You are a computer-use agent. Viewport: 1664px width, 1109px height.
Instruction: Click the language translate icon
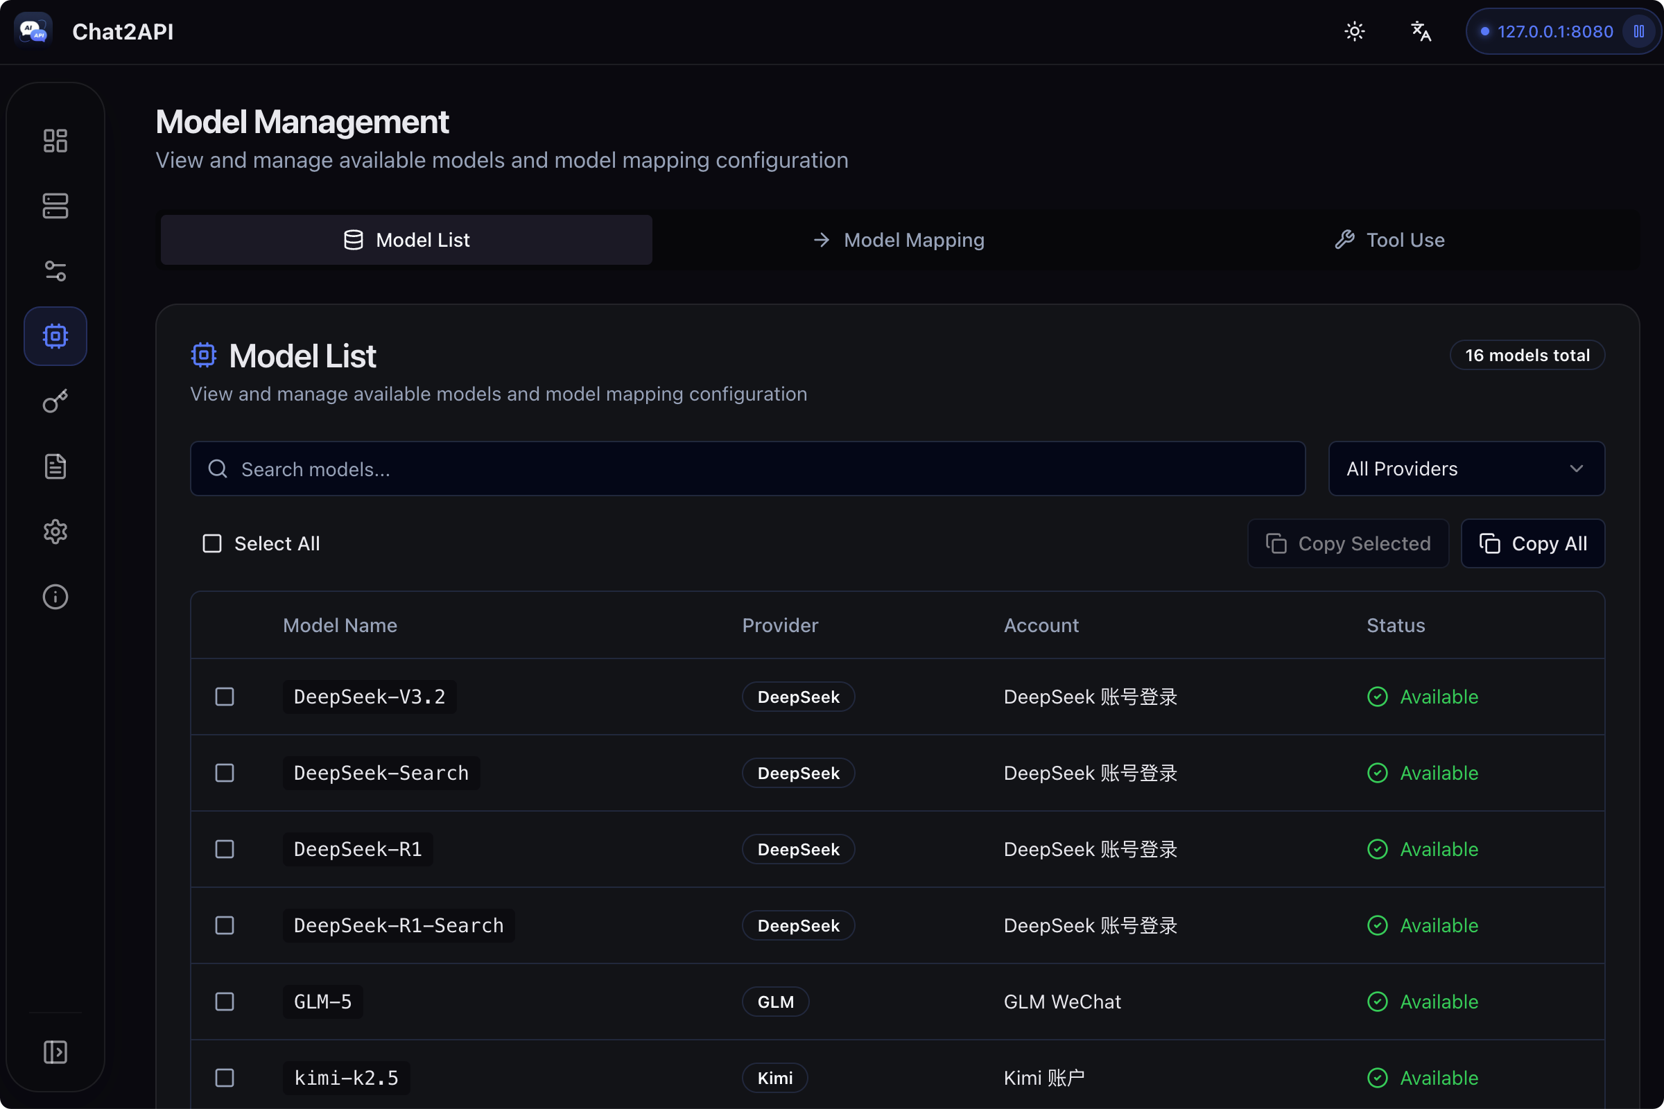point(1421,32)
